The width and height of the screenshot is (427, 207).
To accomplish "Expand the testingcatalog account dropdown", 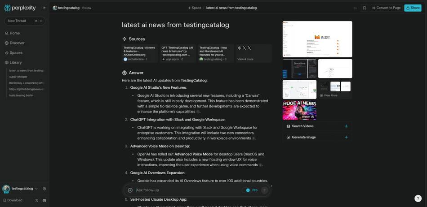I will [x=36, y=189].
